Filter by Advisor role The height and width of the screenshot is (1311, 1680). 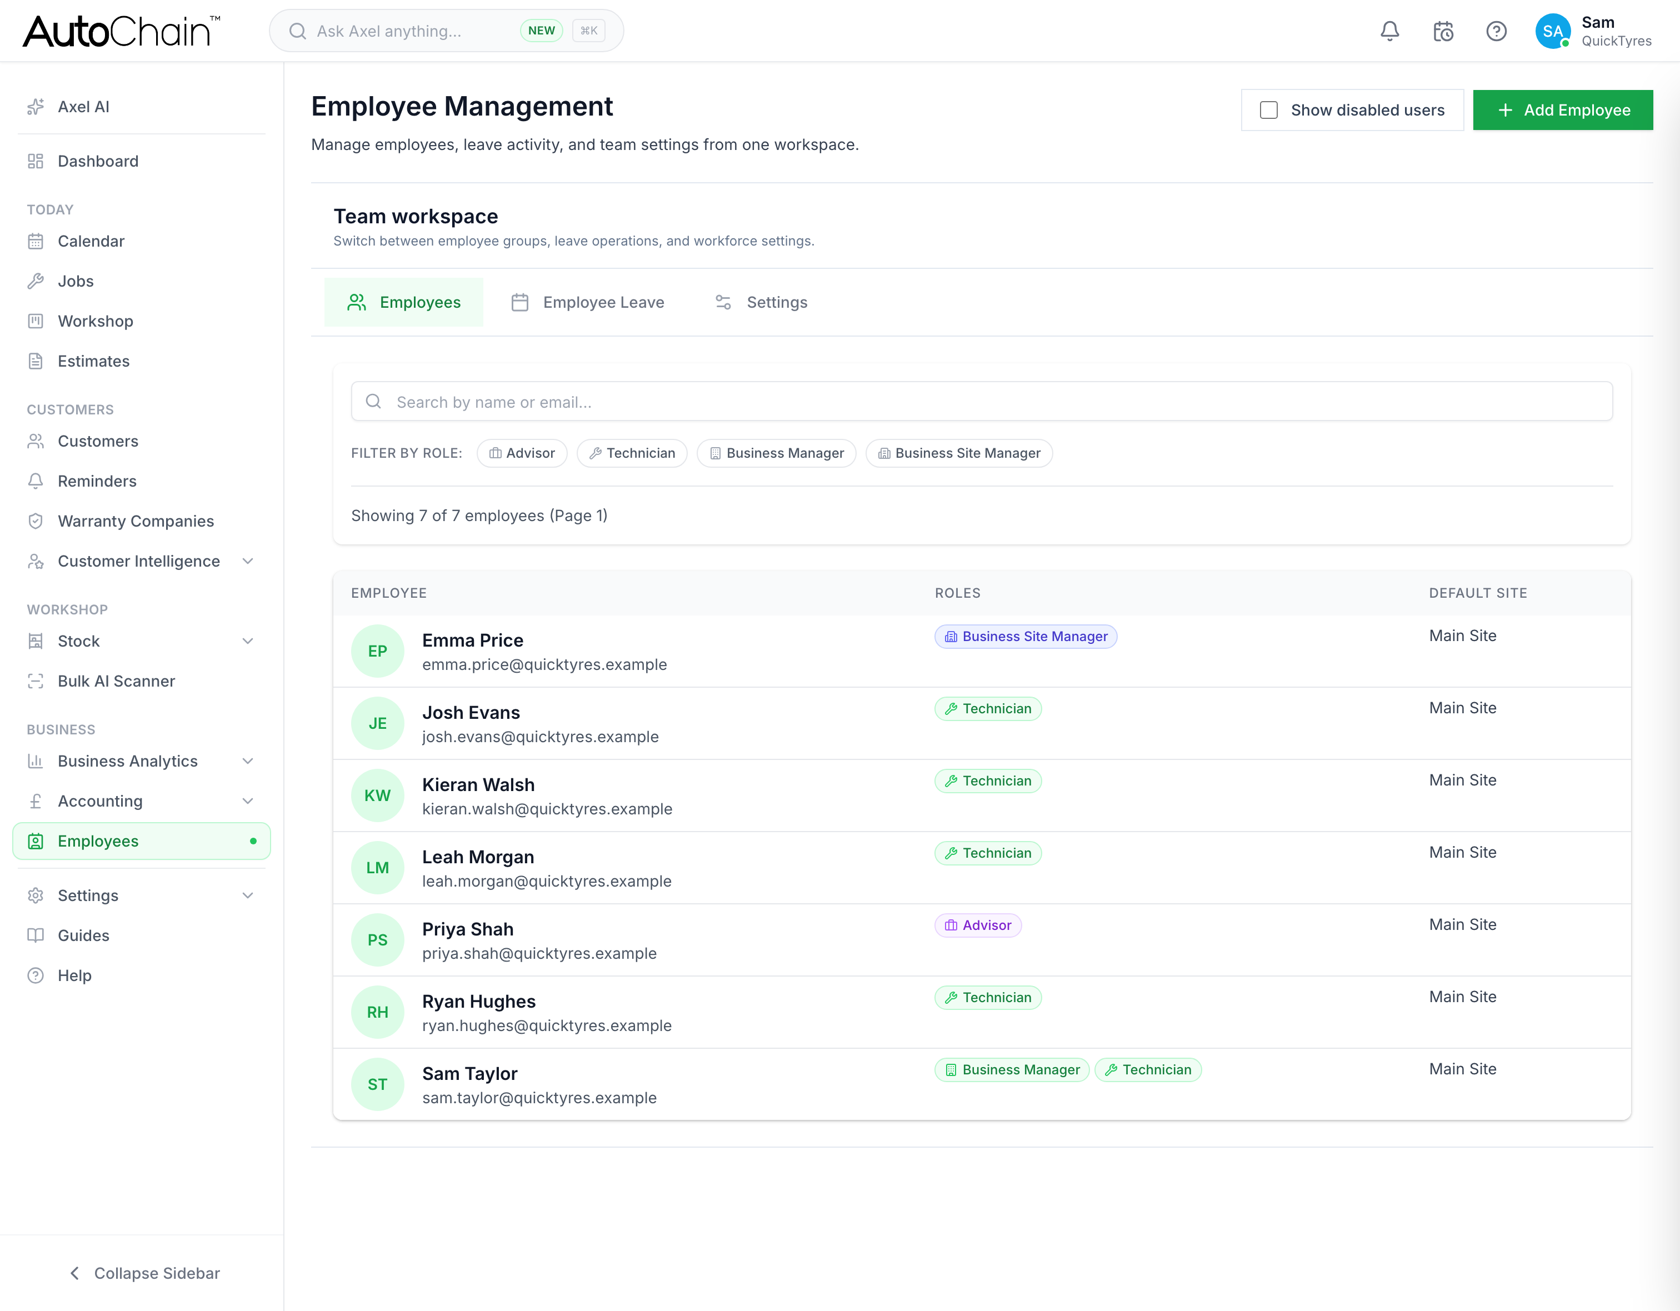(522, 453)
